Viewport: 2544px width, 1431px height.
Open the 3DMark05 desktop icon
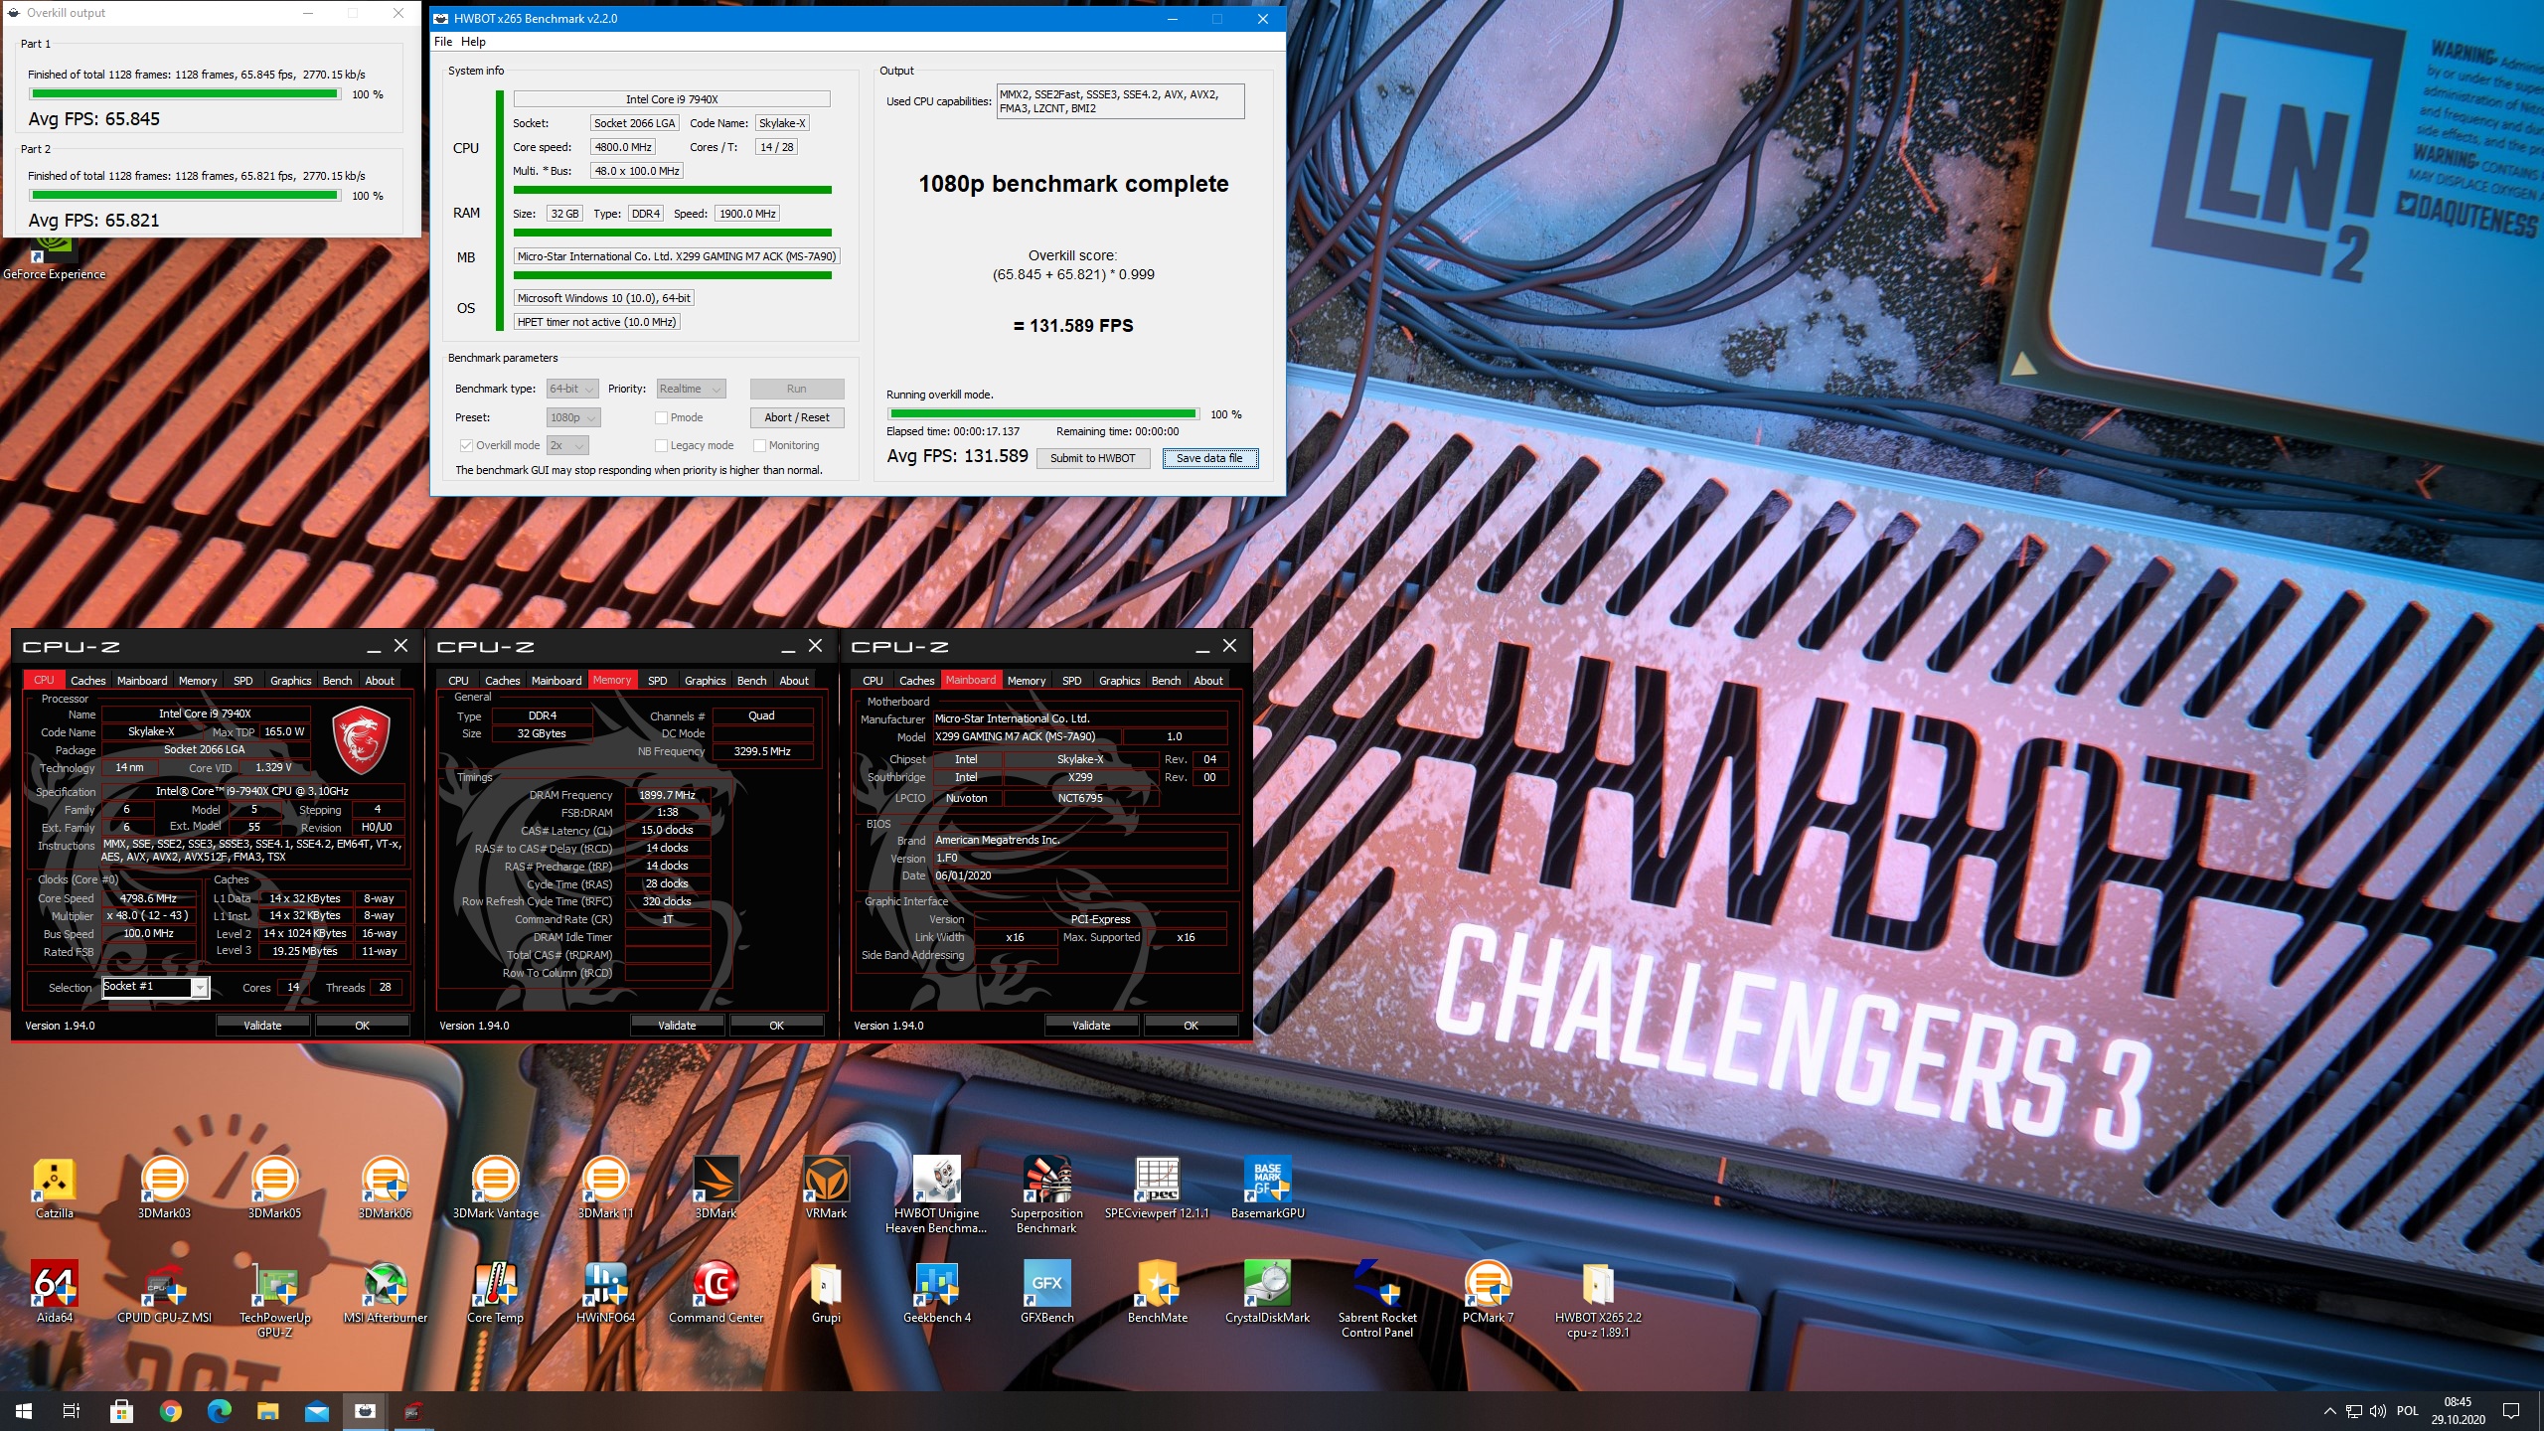pyautogui.click(x=274, y=1189)
